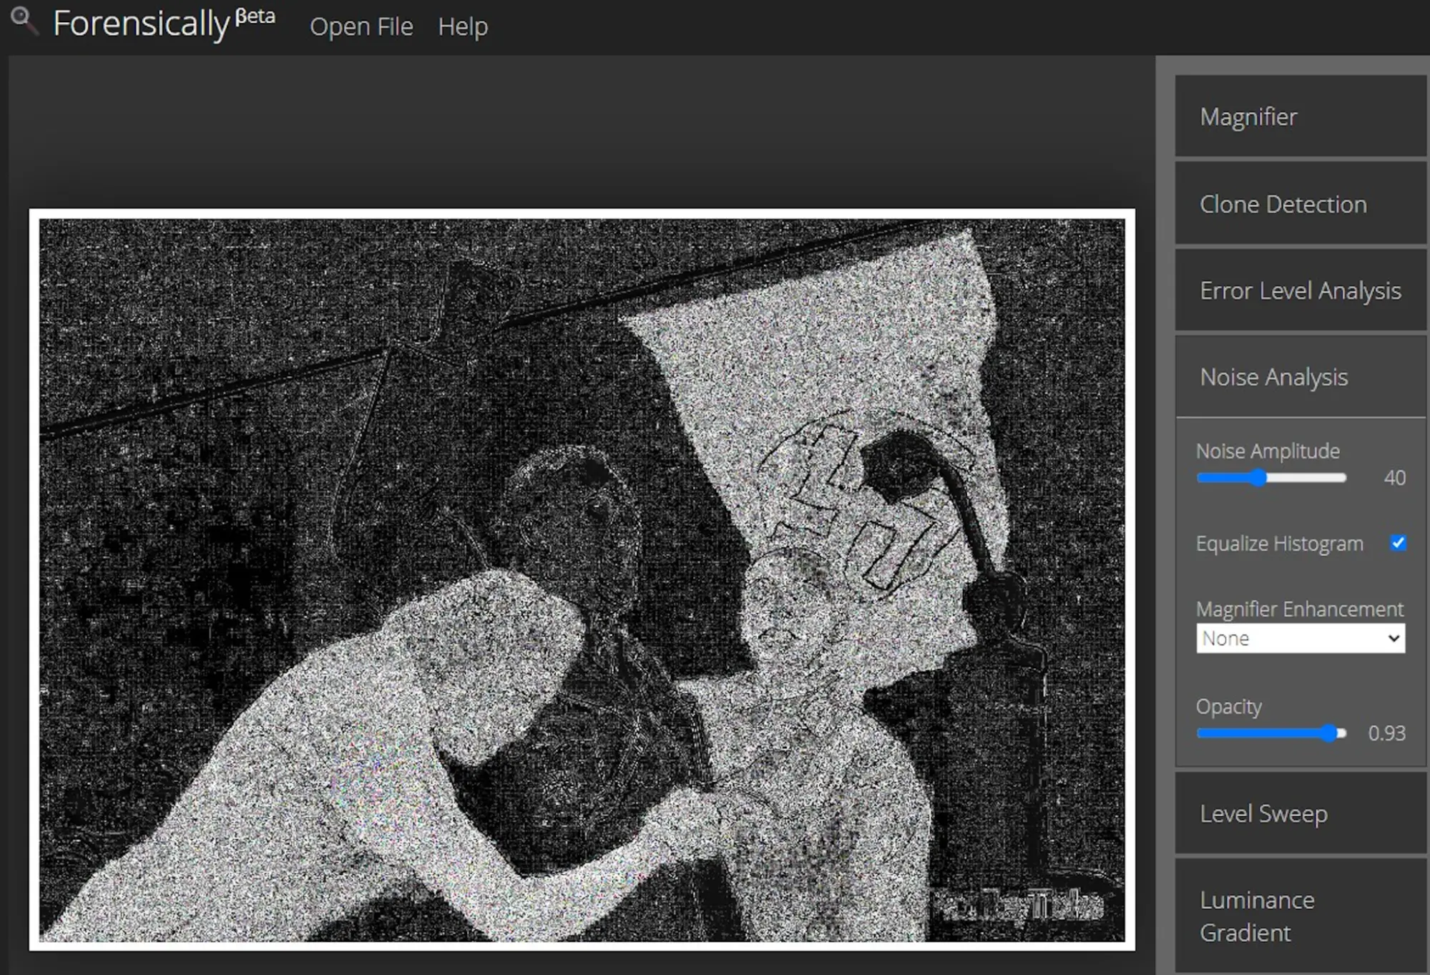The width and height of the screenshot is (1430, 975).
Task: Open the Help menu
Action: click(x=463, y=26)
